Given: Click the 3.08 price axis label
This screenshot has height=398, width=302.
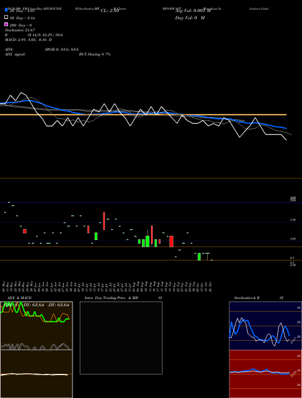Looking at the screenshot, I should pyautogui.click(x=293, y=239).
